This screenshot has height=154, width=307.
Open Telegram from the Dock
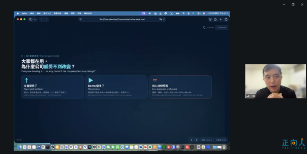coord(122,147)
